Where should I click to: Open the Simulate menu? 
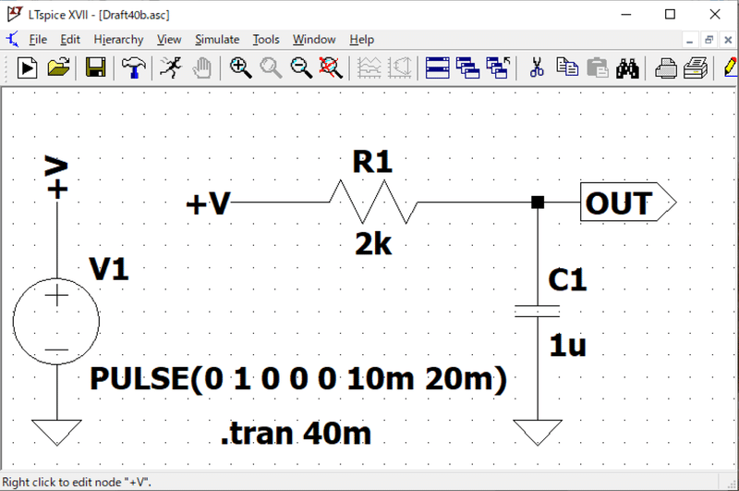(x=217, y=40)
